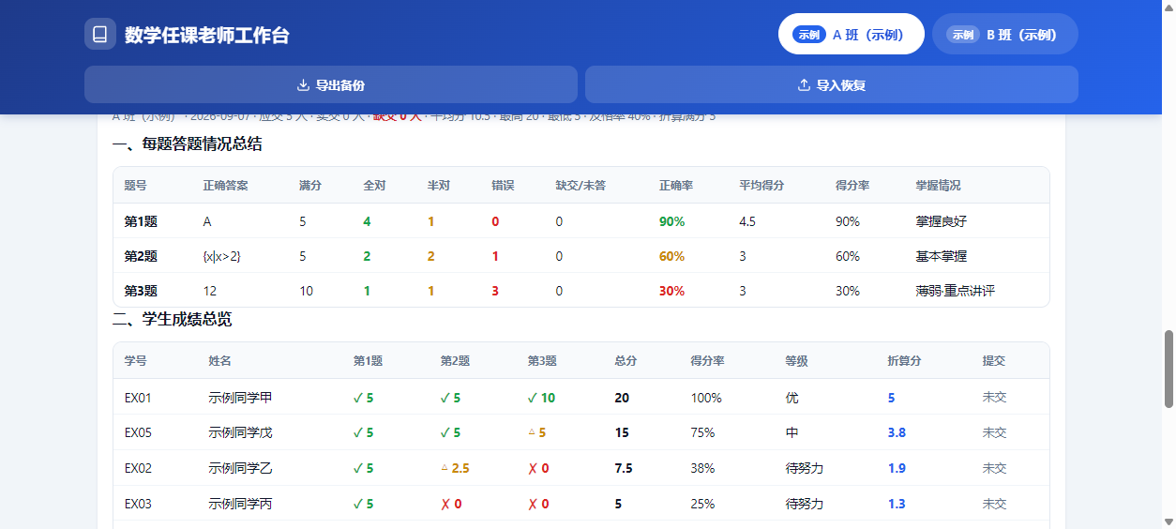1176x529 pixels.
Task: Click total score 20 for EX01
Action: [622, 398]
